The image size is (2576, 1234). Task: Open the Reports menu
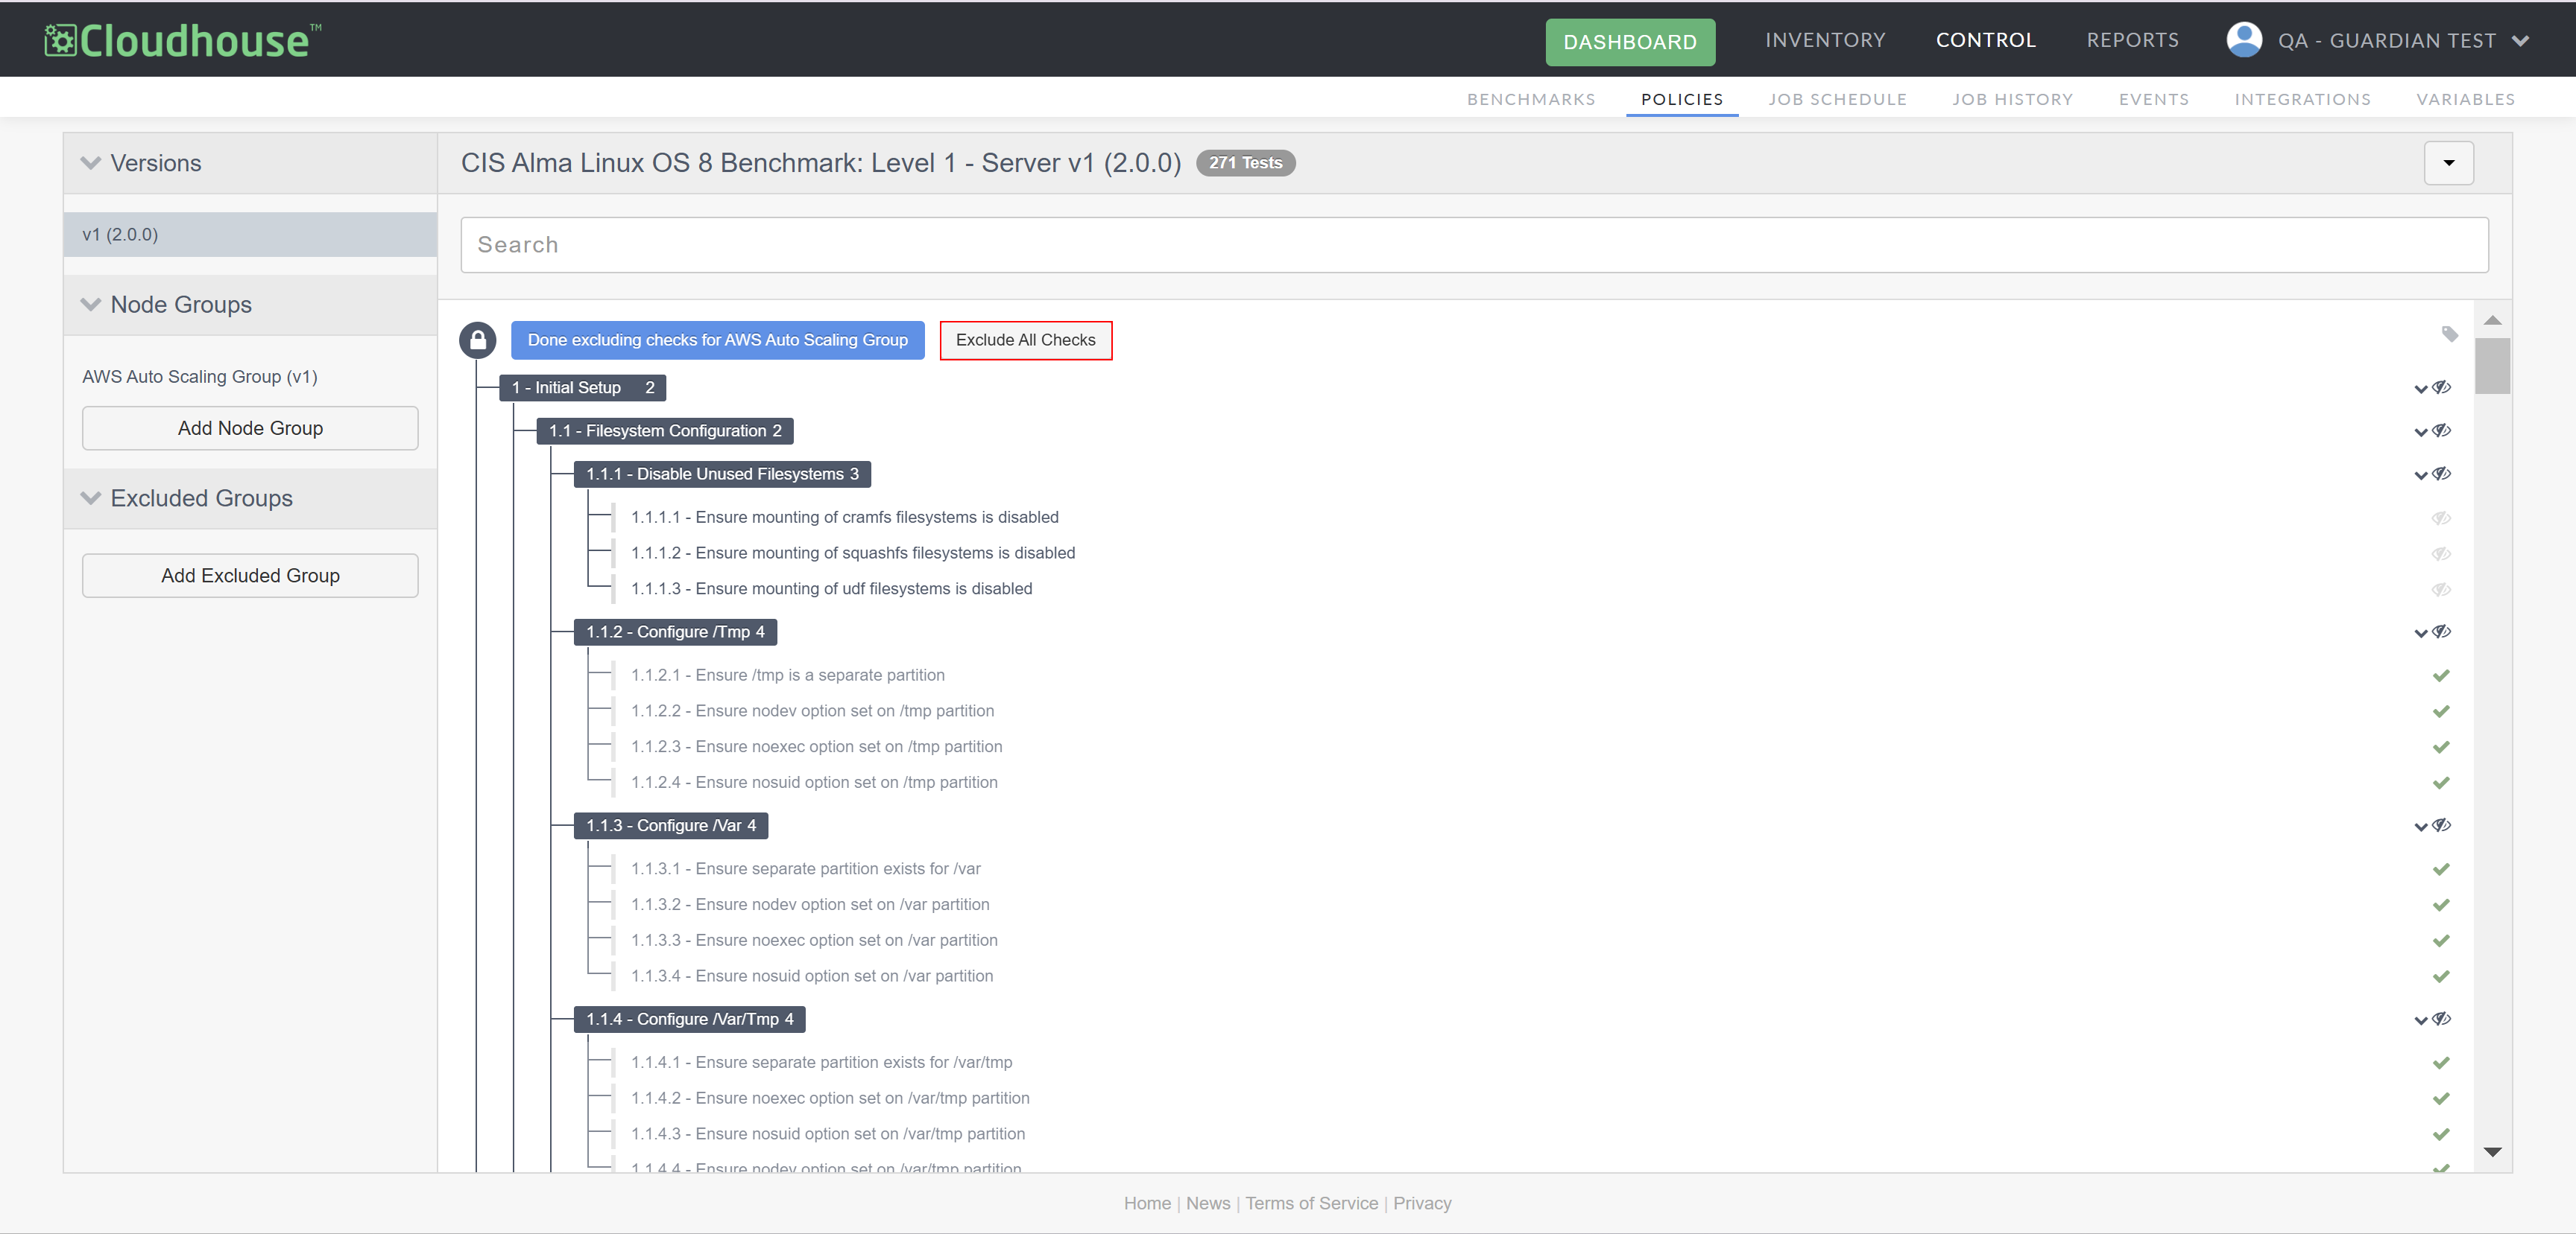[2132, 40]
